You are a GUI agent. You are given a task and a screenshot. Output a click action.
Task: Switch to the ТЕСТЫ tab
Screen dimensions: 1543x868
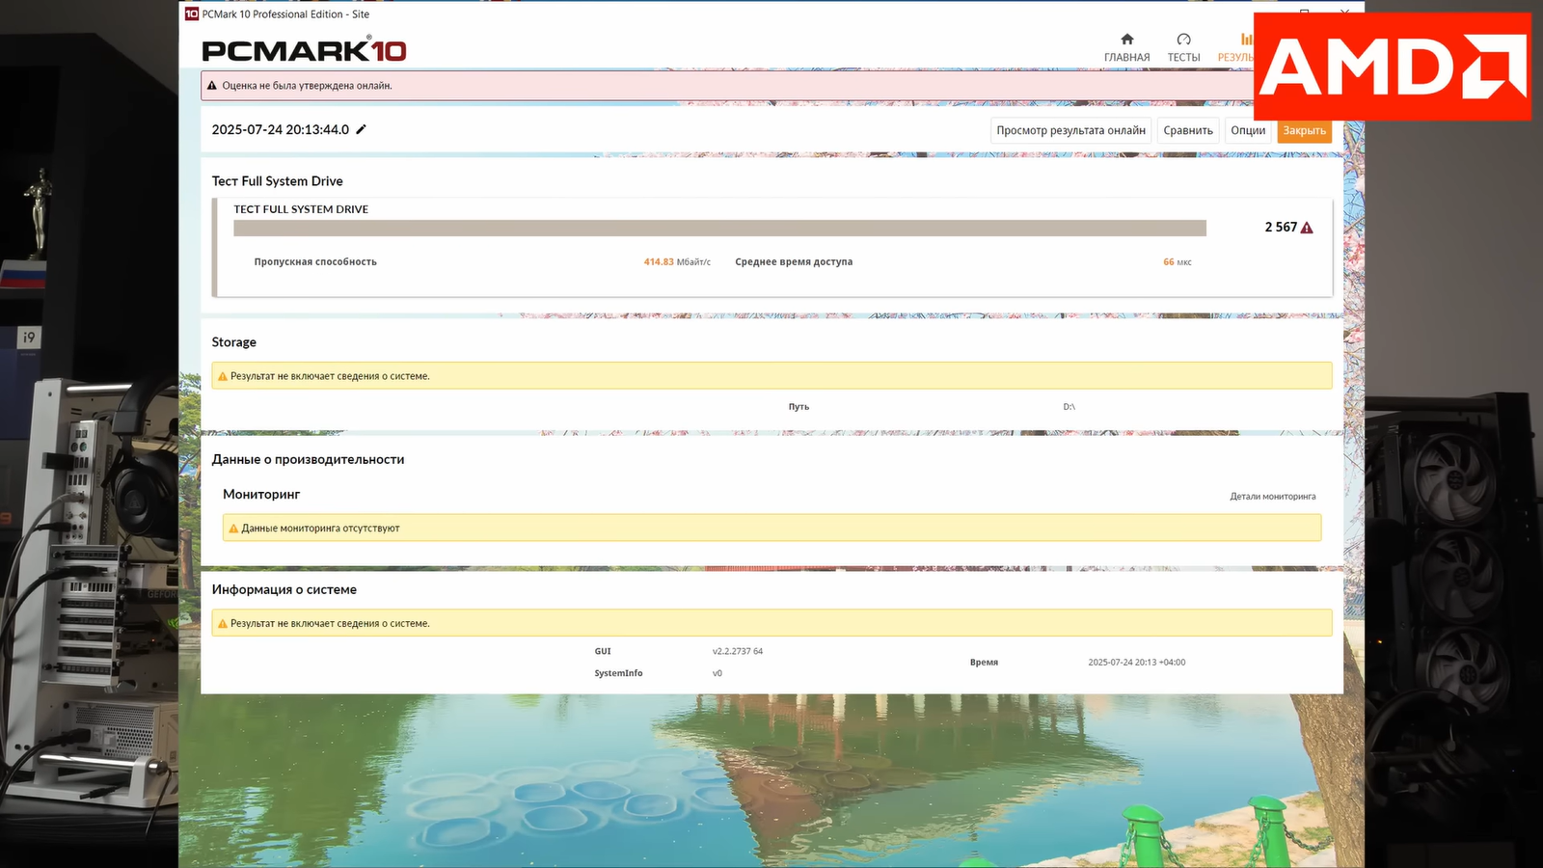coord(1183,47)
